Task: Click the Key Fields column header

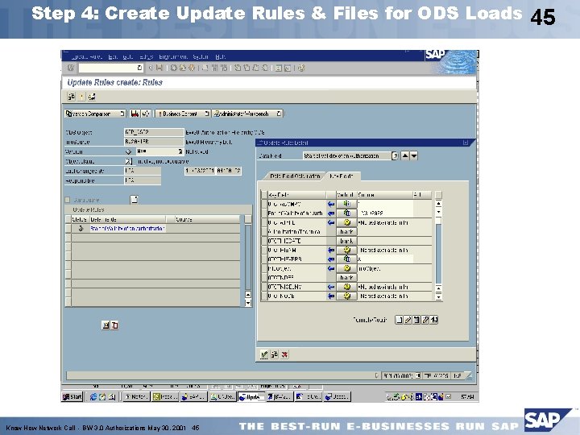Action: click(x=296, y=195)
